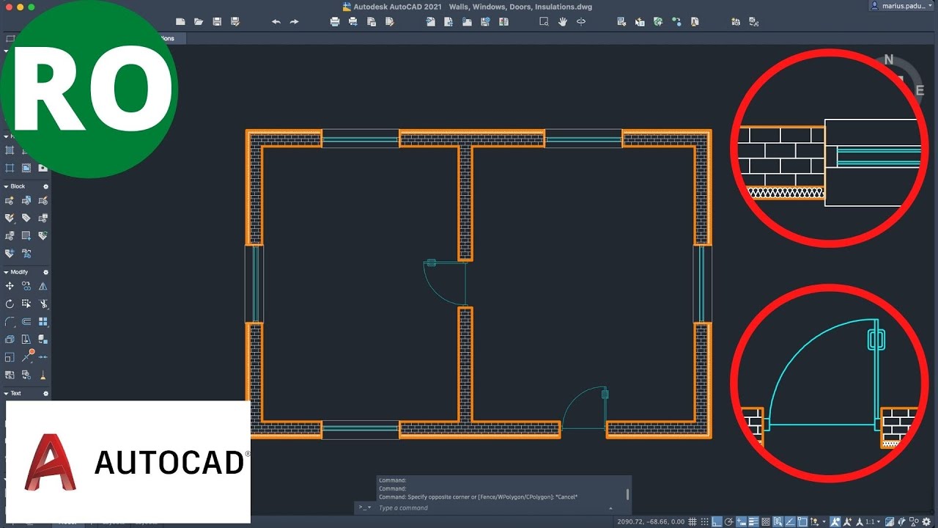This screenshot has height=528, width=938.
Task: Save the drawing with the floppy icon
Action: 217,22
